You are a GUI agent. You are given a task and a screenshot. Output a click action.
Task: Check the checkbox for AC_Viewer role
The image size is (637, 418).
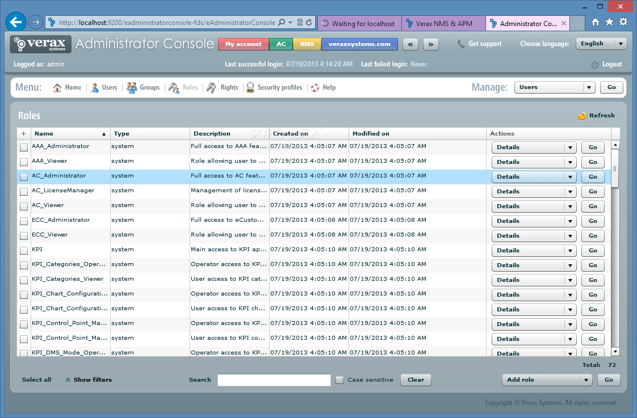tap(23, 205)
